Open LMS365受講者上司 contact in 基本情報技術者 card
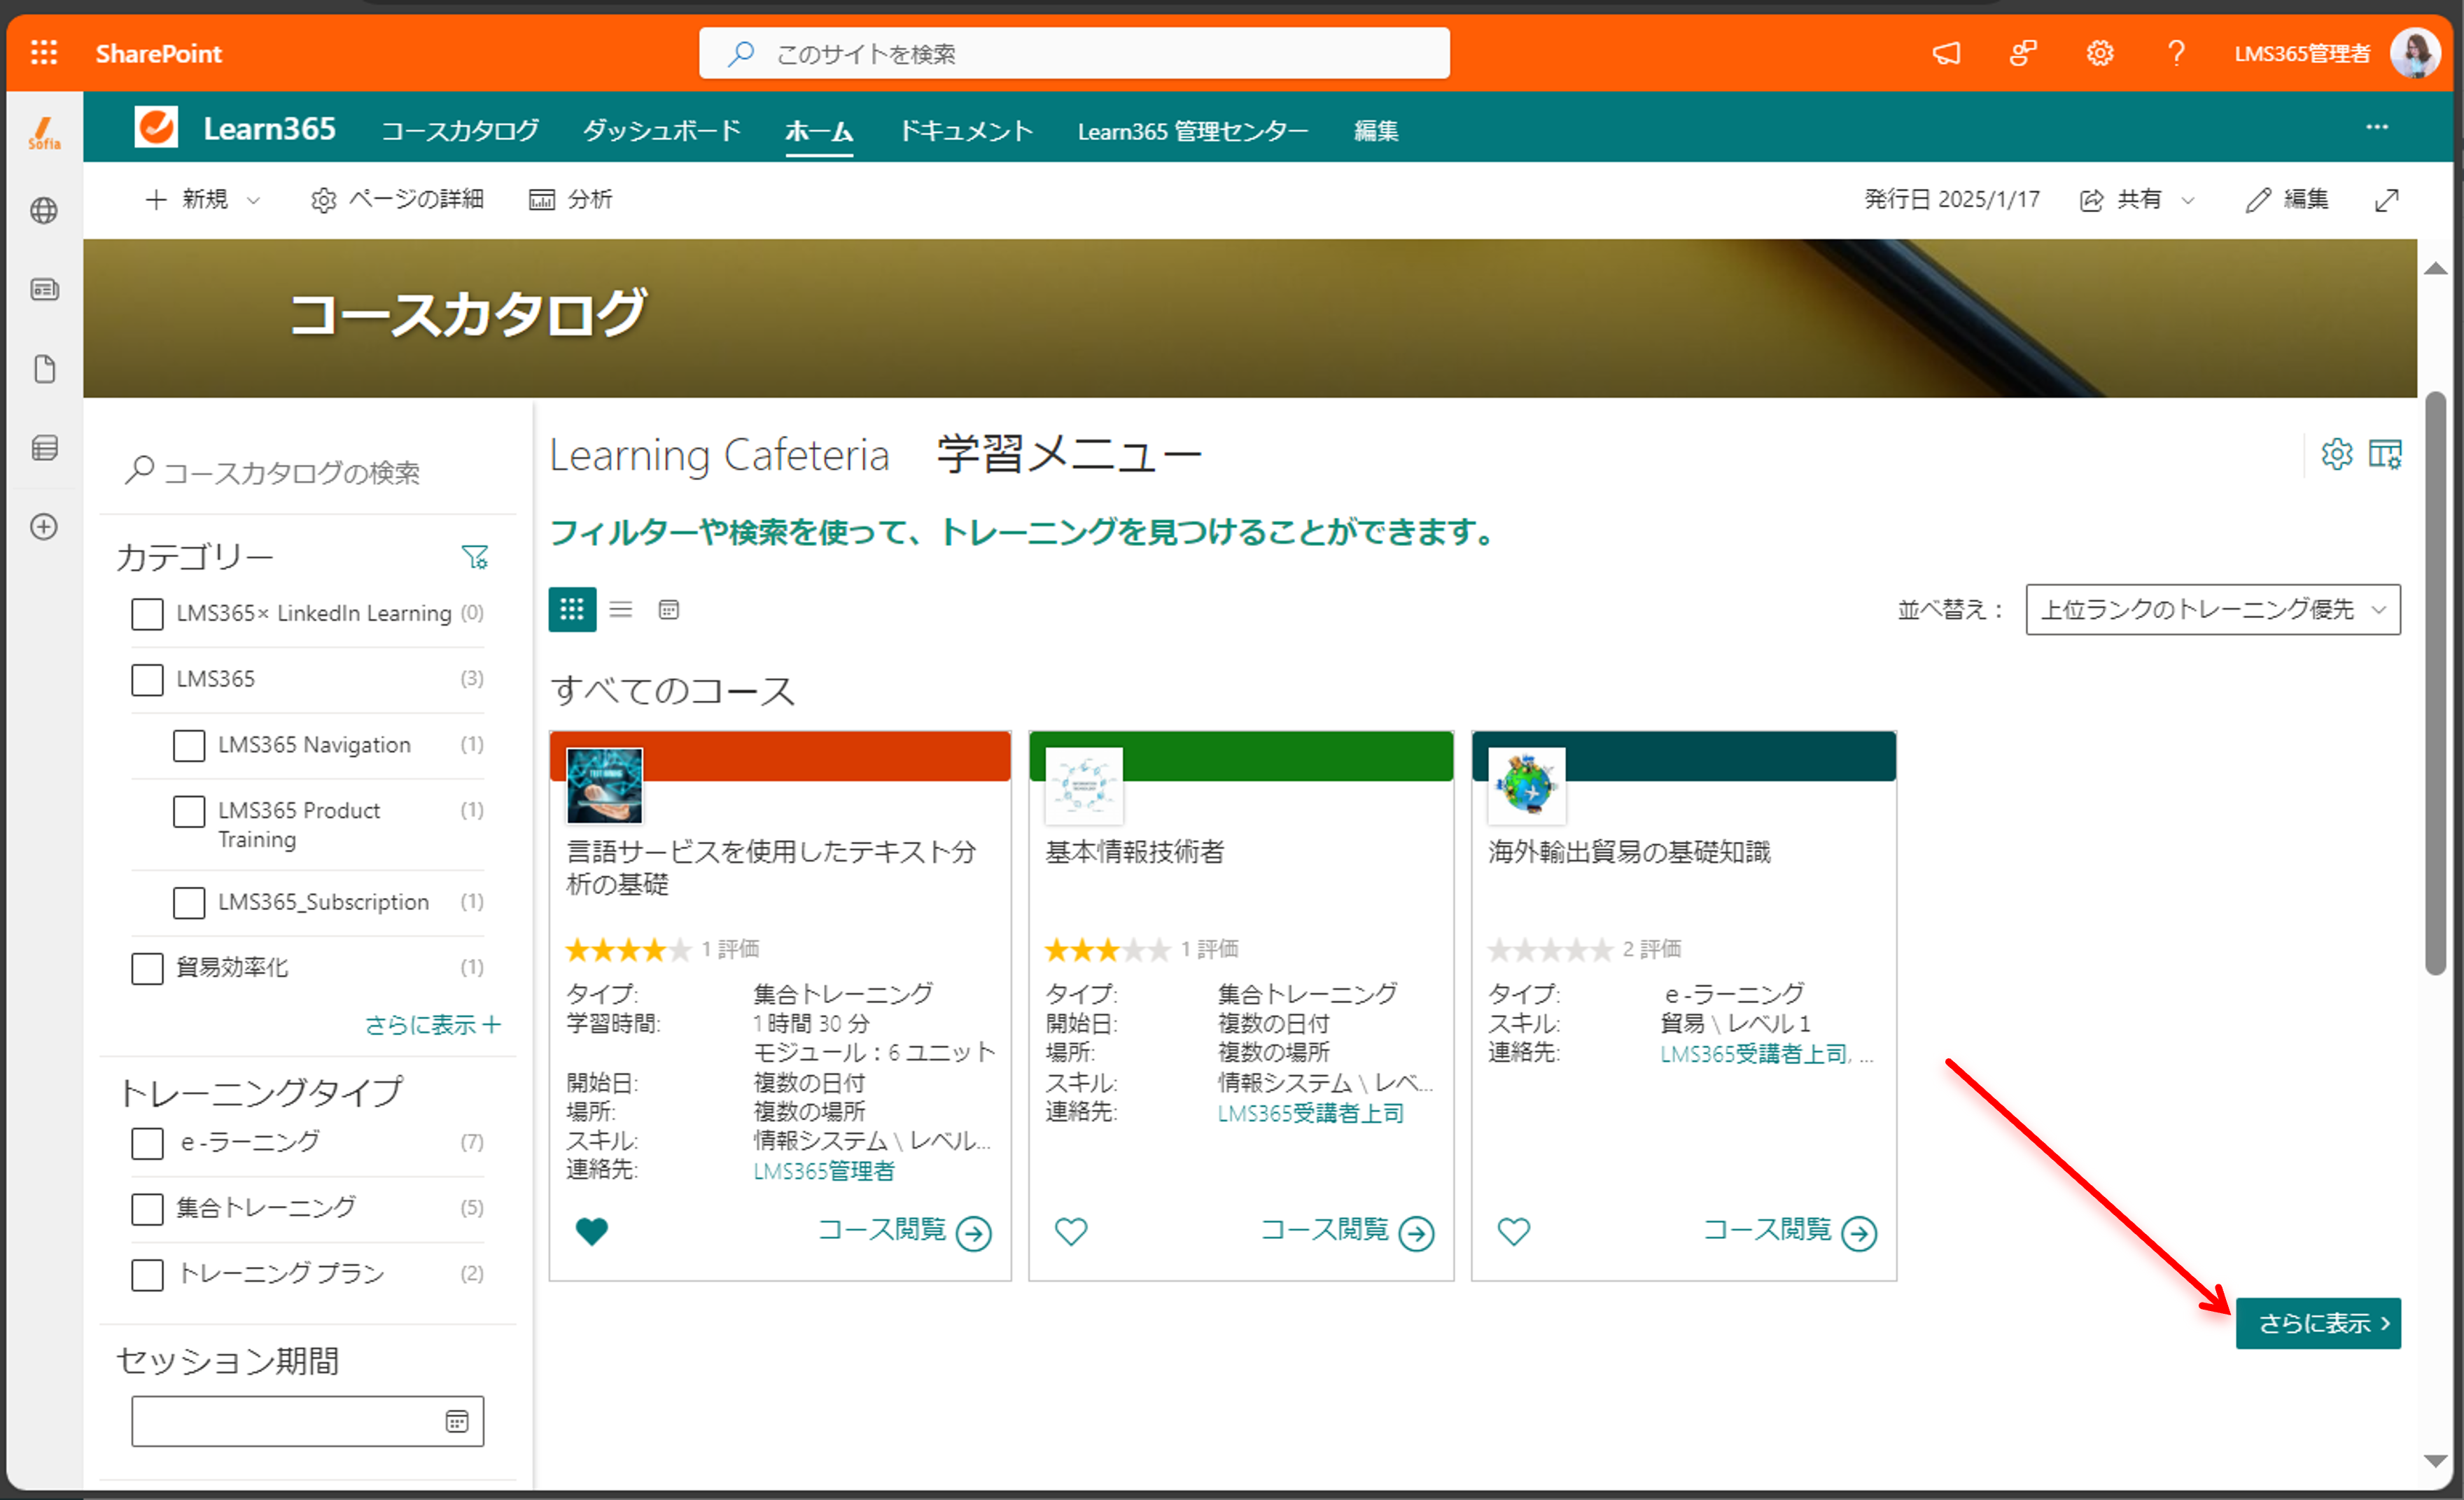Screen dimensions: 2464x1500 click(x=1311, y=1113)
